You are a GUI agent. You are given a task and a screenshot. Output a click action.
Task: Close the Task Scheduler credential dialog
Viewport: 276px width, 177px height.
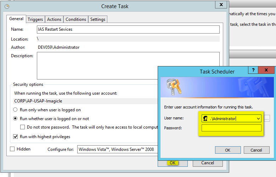(266, 71)
